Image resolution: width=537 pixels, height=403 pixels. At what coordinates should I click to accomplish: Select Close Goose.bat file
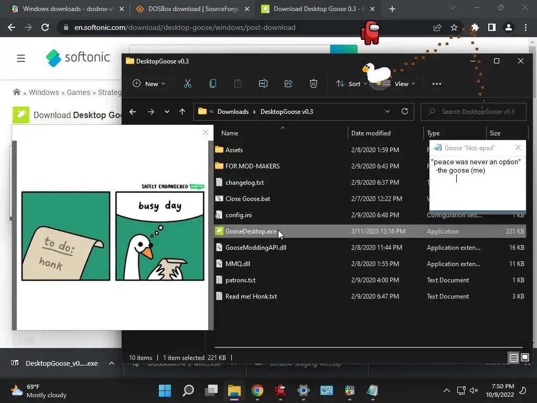tap(248, 199)
